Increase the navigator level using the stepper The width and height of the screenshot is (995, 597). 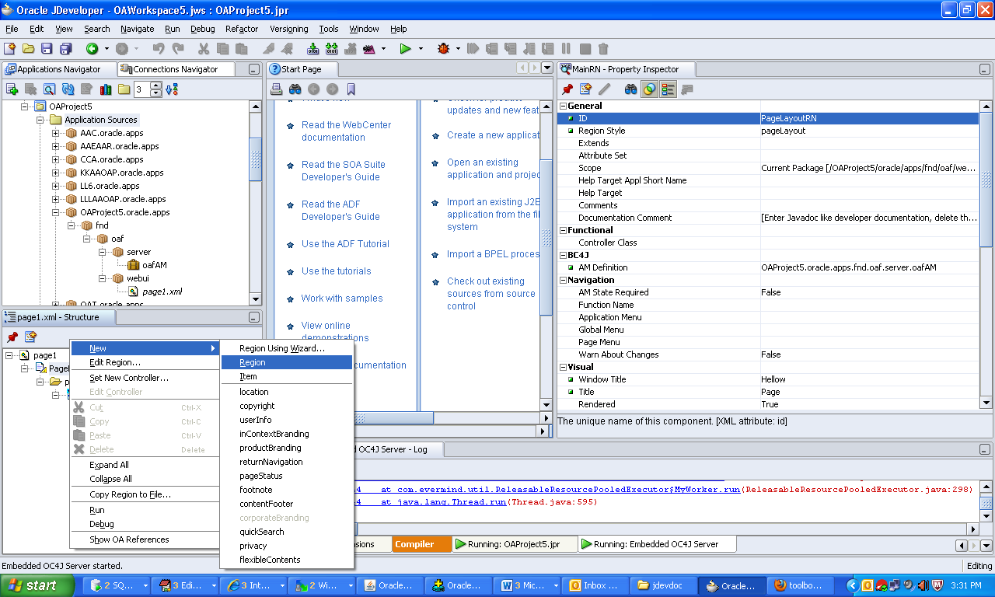[155, 85]
